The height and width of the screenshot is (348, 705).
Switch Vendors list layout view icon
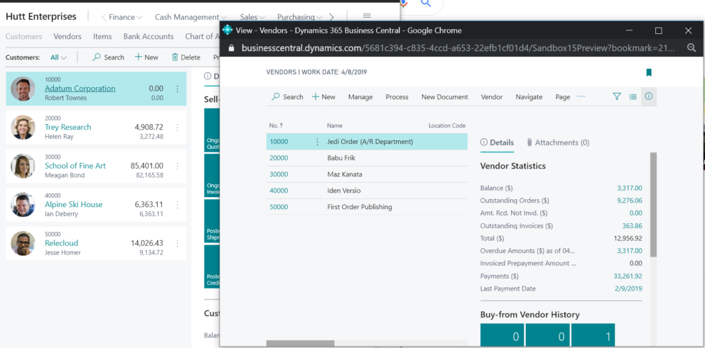633,96
